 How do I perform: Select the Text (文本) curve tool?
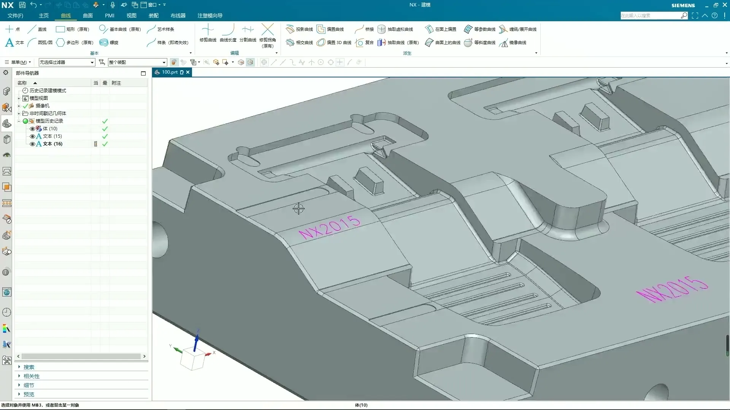[10, 43]
